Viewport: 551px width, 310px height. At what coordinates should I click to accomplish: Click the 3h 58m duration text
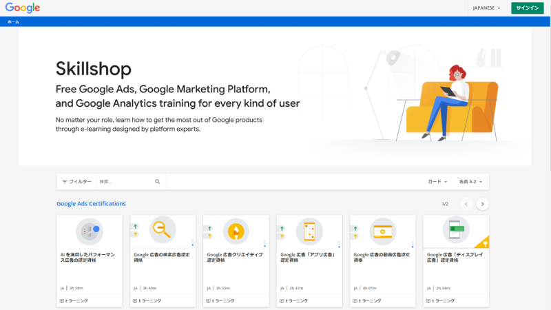[x=76, y=288]
